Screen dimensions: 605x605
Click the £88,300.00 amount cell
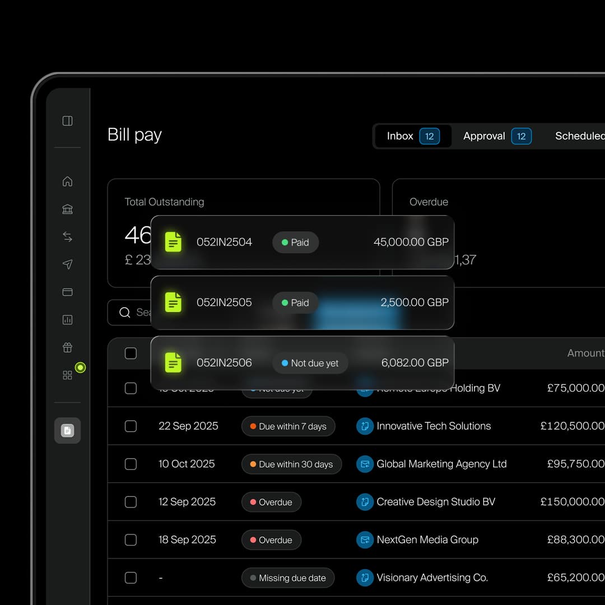(576, 539)
